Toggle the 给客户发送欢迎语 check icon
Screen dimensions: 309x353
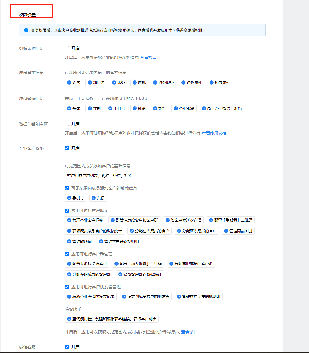tap(168, 220)
